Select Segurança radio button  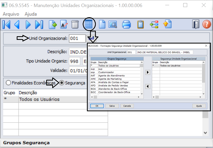coord(62,83)
